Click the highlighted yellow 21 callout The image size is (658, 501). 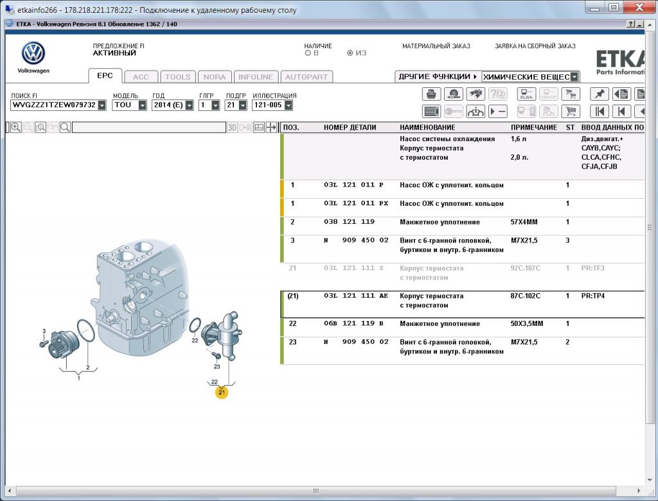(x=222, y=393)
